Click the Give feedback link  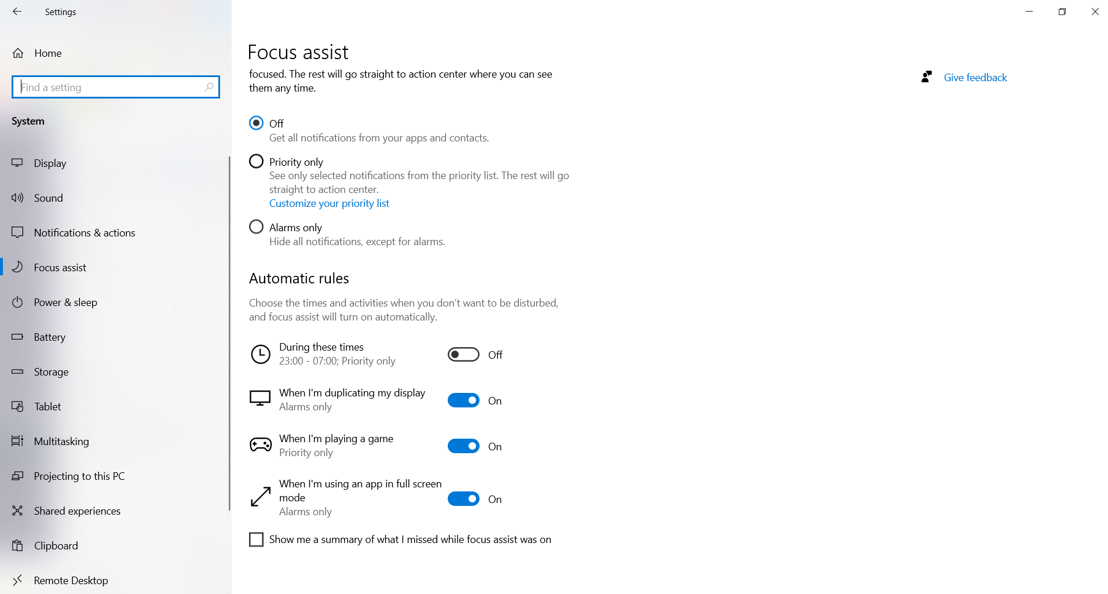[975, 78]
